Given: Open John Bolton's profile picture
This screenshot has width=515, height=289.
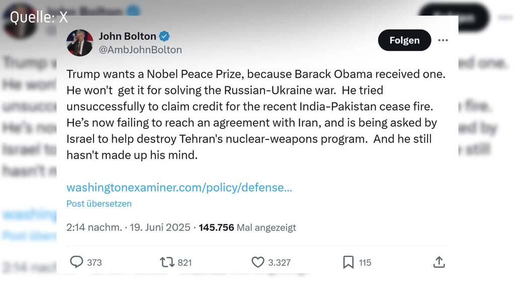Looking at the screenshot, I should [79, 43].
